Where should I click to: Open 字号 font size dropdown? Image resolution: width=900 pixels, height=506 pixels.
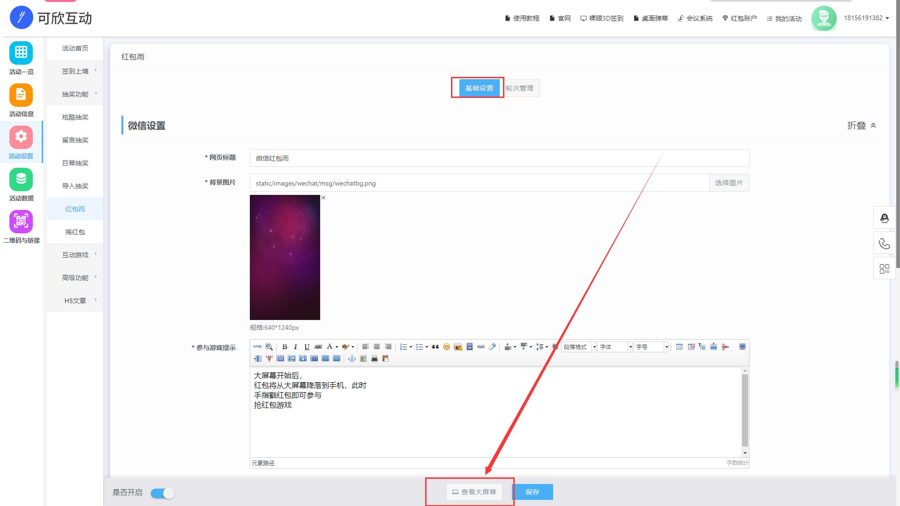tap(651, 347)
